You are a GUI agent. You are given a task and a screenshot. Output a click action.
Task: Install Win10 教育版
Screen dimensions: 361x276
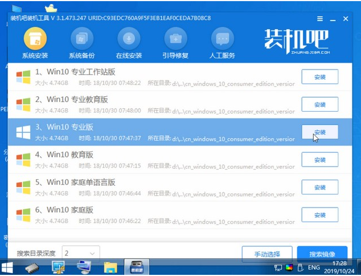click(320, 160)
